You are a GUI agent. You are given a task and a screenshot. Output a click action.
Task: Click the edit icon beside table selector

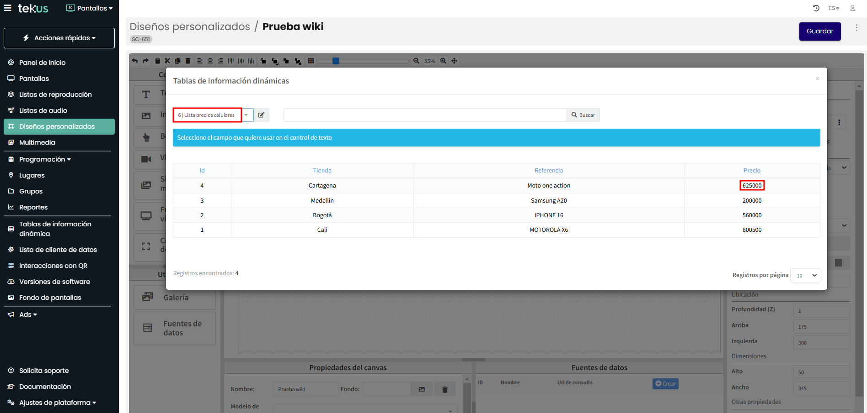coord(261,115)
